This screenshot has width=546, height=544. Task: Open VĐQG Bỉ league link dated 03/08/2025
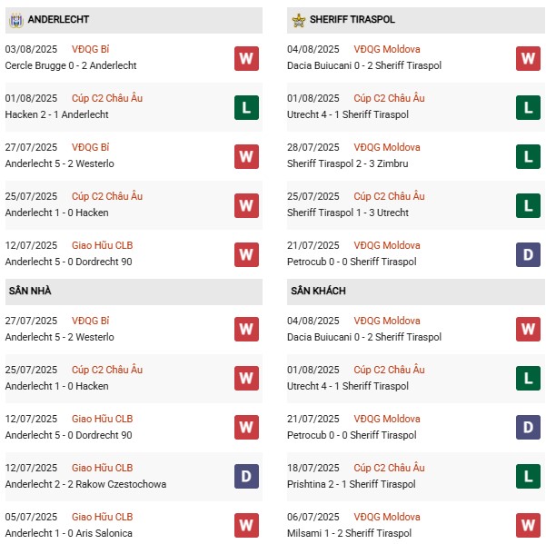point(92,49)
